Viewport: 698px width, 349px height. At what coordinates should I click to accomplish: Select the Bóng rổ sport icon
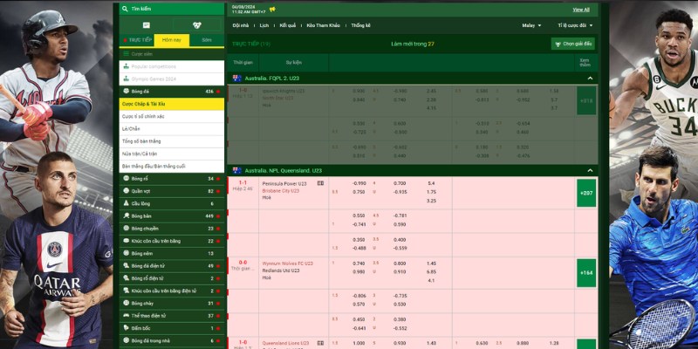pos(125,177)
